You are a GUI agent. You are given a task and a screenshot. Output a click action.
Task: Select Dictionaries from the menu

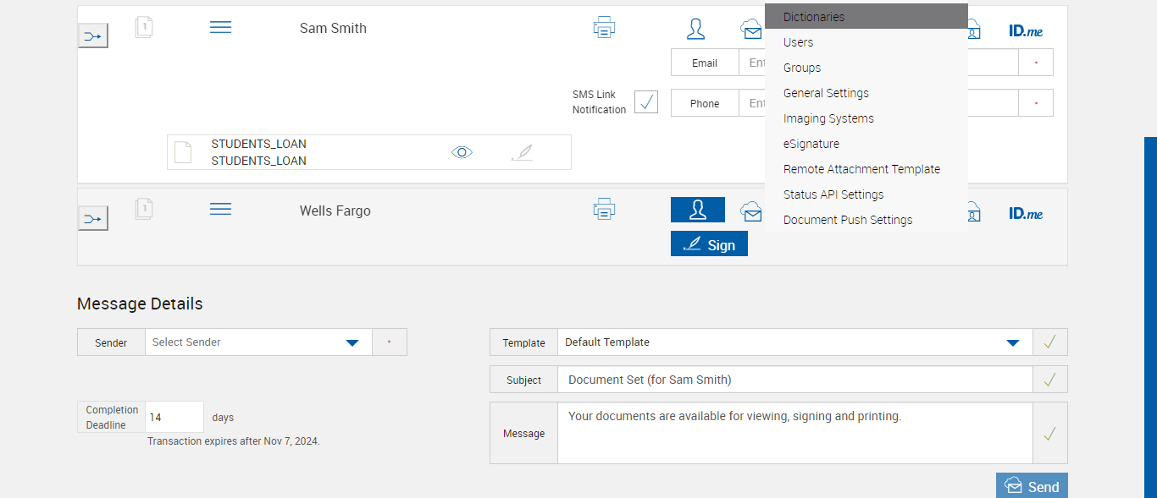814,17
